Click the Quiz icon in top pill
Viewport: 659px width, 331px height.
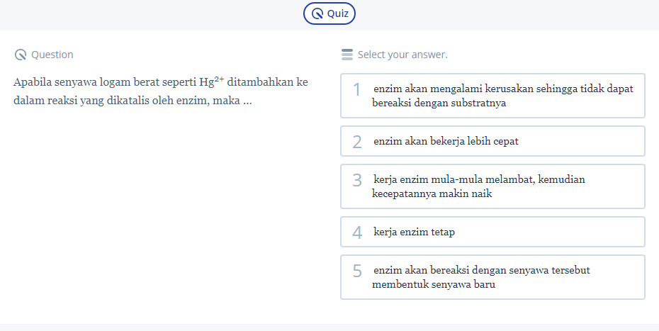pos(317,13)
